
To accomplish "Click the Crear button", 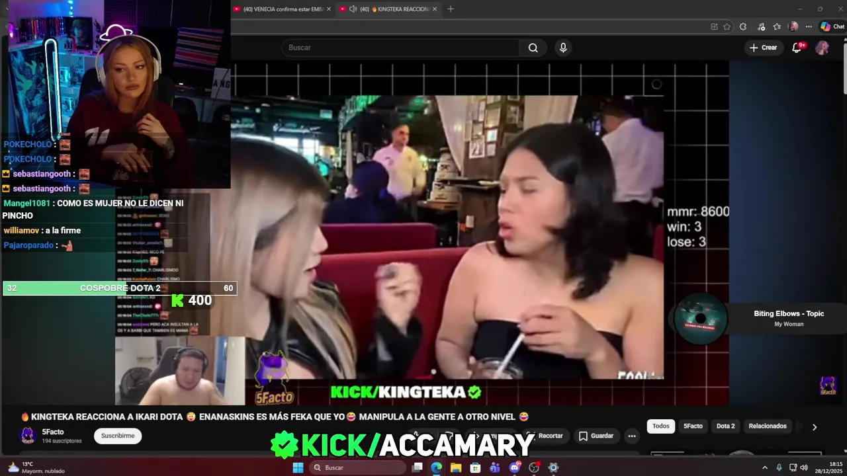I will (x=763, y=48).
